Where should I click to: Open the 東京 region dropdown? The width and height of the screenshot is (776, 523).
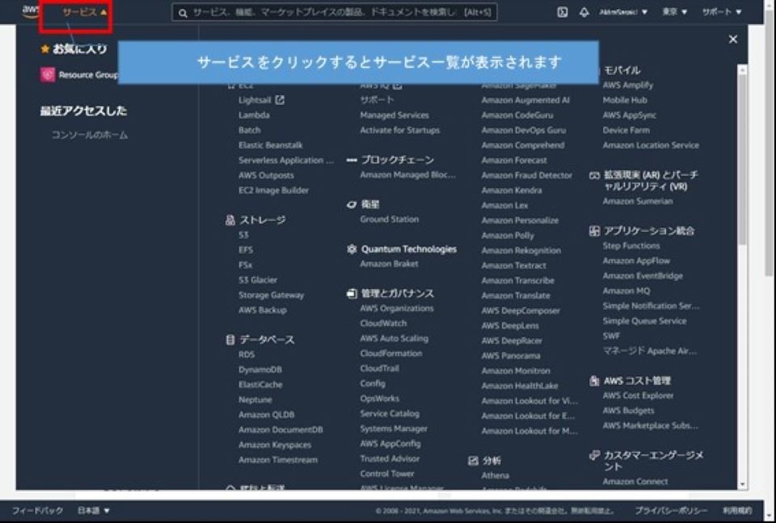[674, 12]
